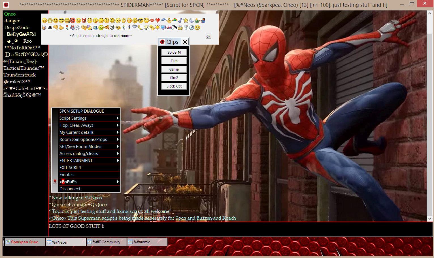Send the music note emote
Image resolution: width=434 pixels, height=258 pixels.
point(180,20)
